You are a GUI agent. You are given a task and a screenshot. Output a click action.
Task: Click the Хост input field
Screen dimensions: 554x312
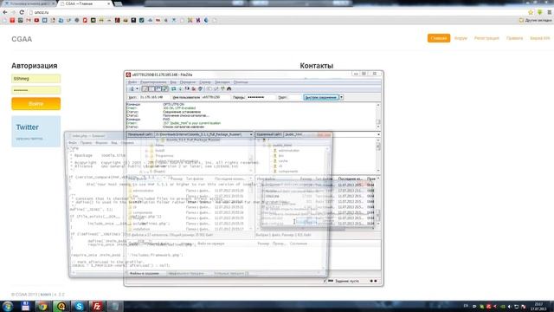pyautogui.click(x=154, y=97)
